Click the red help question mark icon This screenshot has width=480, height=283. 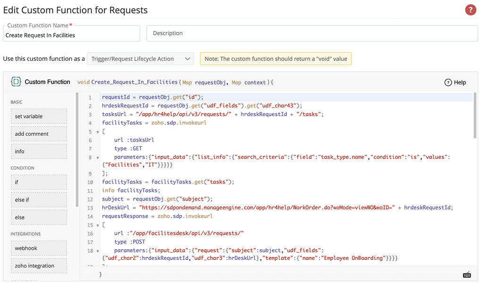click(471, 9)
